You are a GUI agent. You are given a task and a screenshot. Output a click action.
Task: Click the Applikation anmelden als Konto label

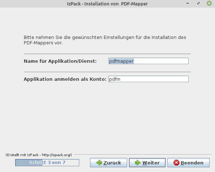point(65,79)
